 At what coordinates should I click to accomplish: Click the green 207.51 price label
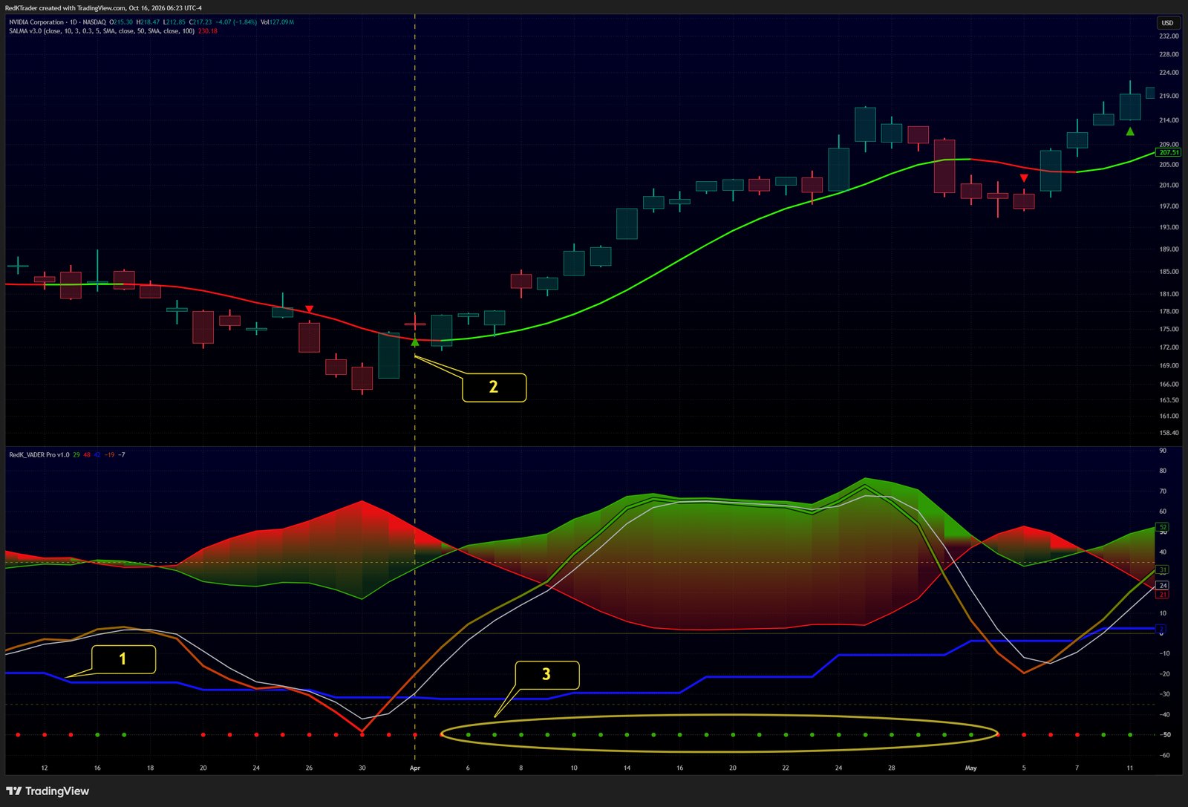pos(1169,152)
